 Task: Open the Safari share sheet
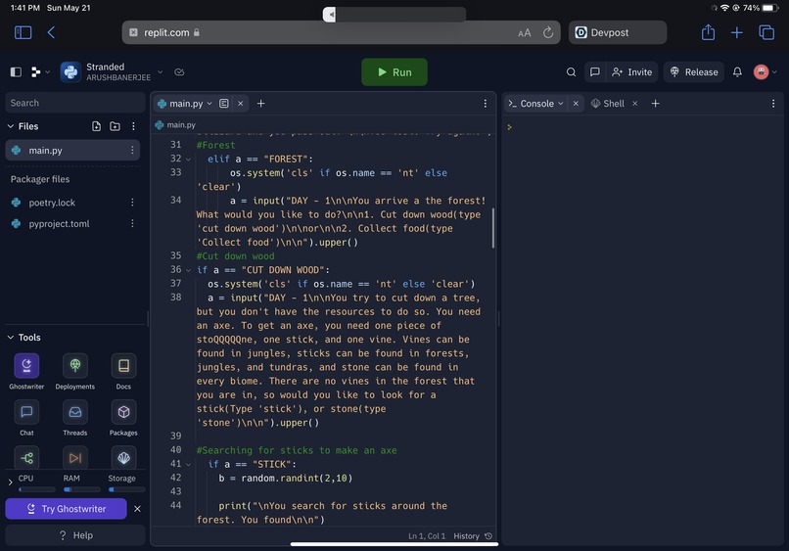[x=708, y=32]
